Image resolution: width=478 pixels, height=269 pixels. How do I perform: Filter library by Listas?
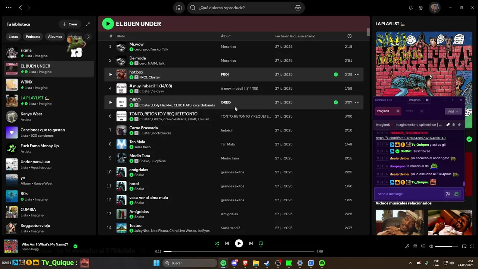(x=13, y=37)
